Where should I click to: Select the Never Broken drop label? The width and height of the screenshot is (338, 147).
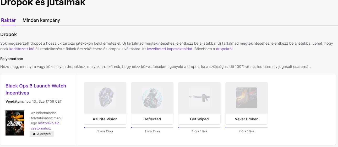point(247,119)
